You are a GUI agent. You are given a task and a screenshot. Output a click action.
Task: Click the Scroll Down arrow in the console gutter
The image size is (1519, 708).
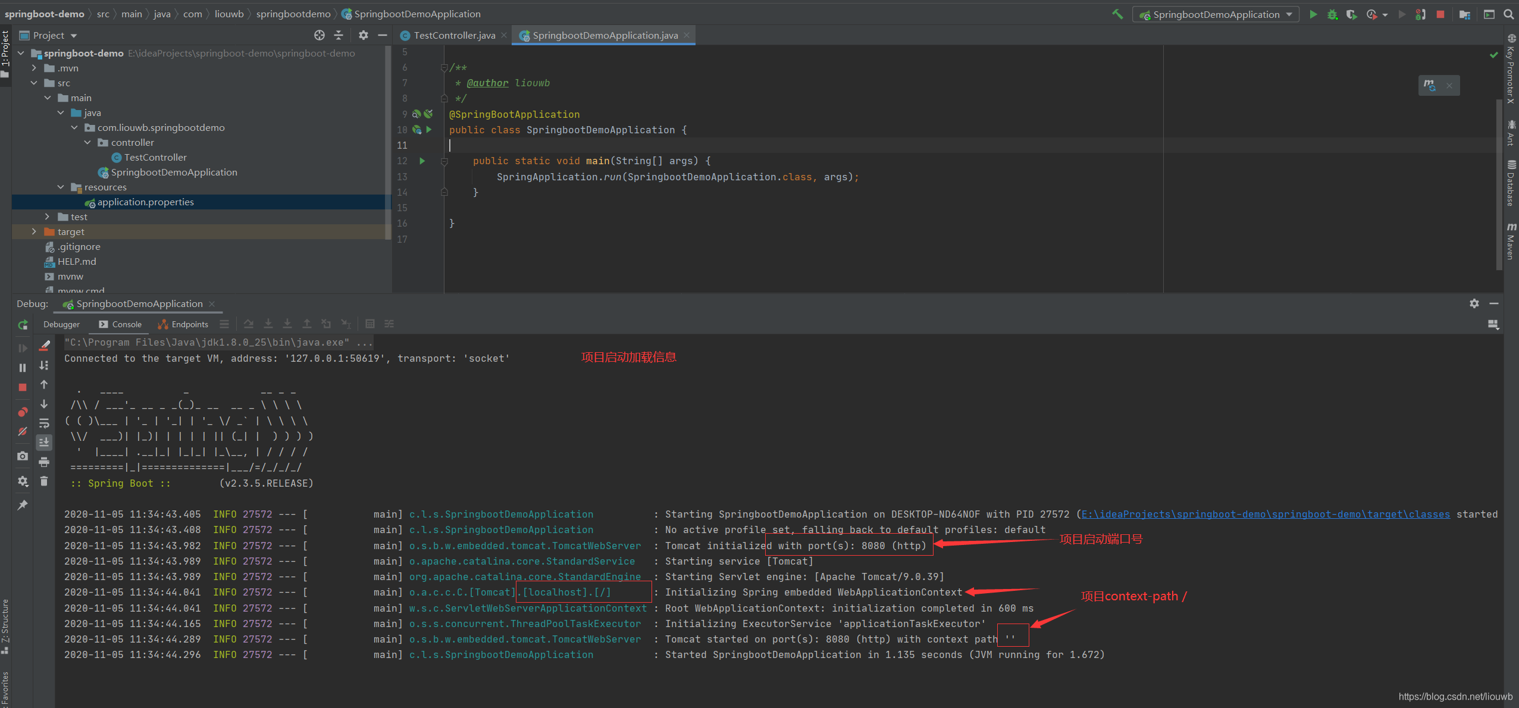tap(44, 404)
